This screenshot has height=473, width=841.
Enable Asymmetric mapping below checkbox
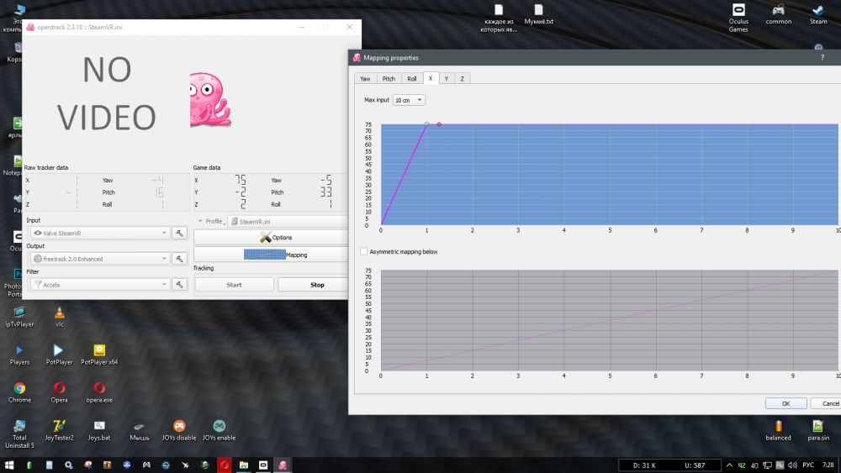363,251
